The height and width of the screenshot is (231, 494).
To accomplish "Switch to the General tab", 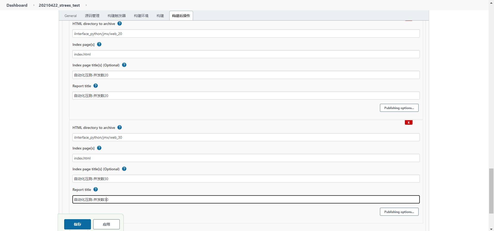I will (71, 16).
